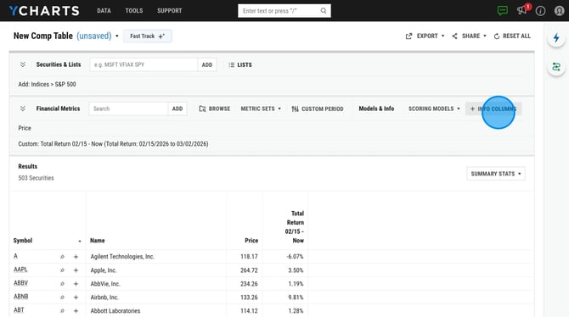This screenshot has height=317, width=569.
Task: Click the plus icon in the AAPL row
Action: pyautogui.click(x=76, y=270)
